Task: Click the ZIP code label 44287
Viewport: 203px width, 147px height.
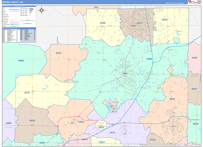Action: click(42, 143)
